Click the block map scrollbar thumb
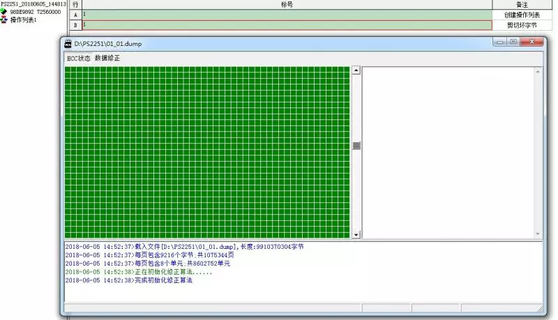This screenshot has width=558, height=320. (356, 146)
